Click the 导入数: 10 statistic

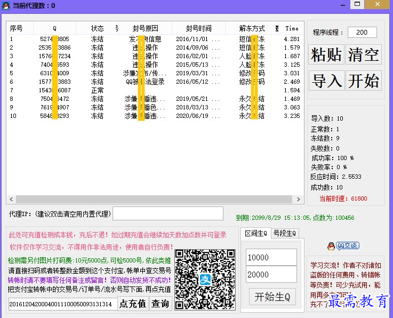(327, 118)
